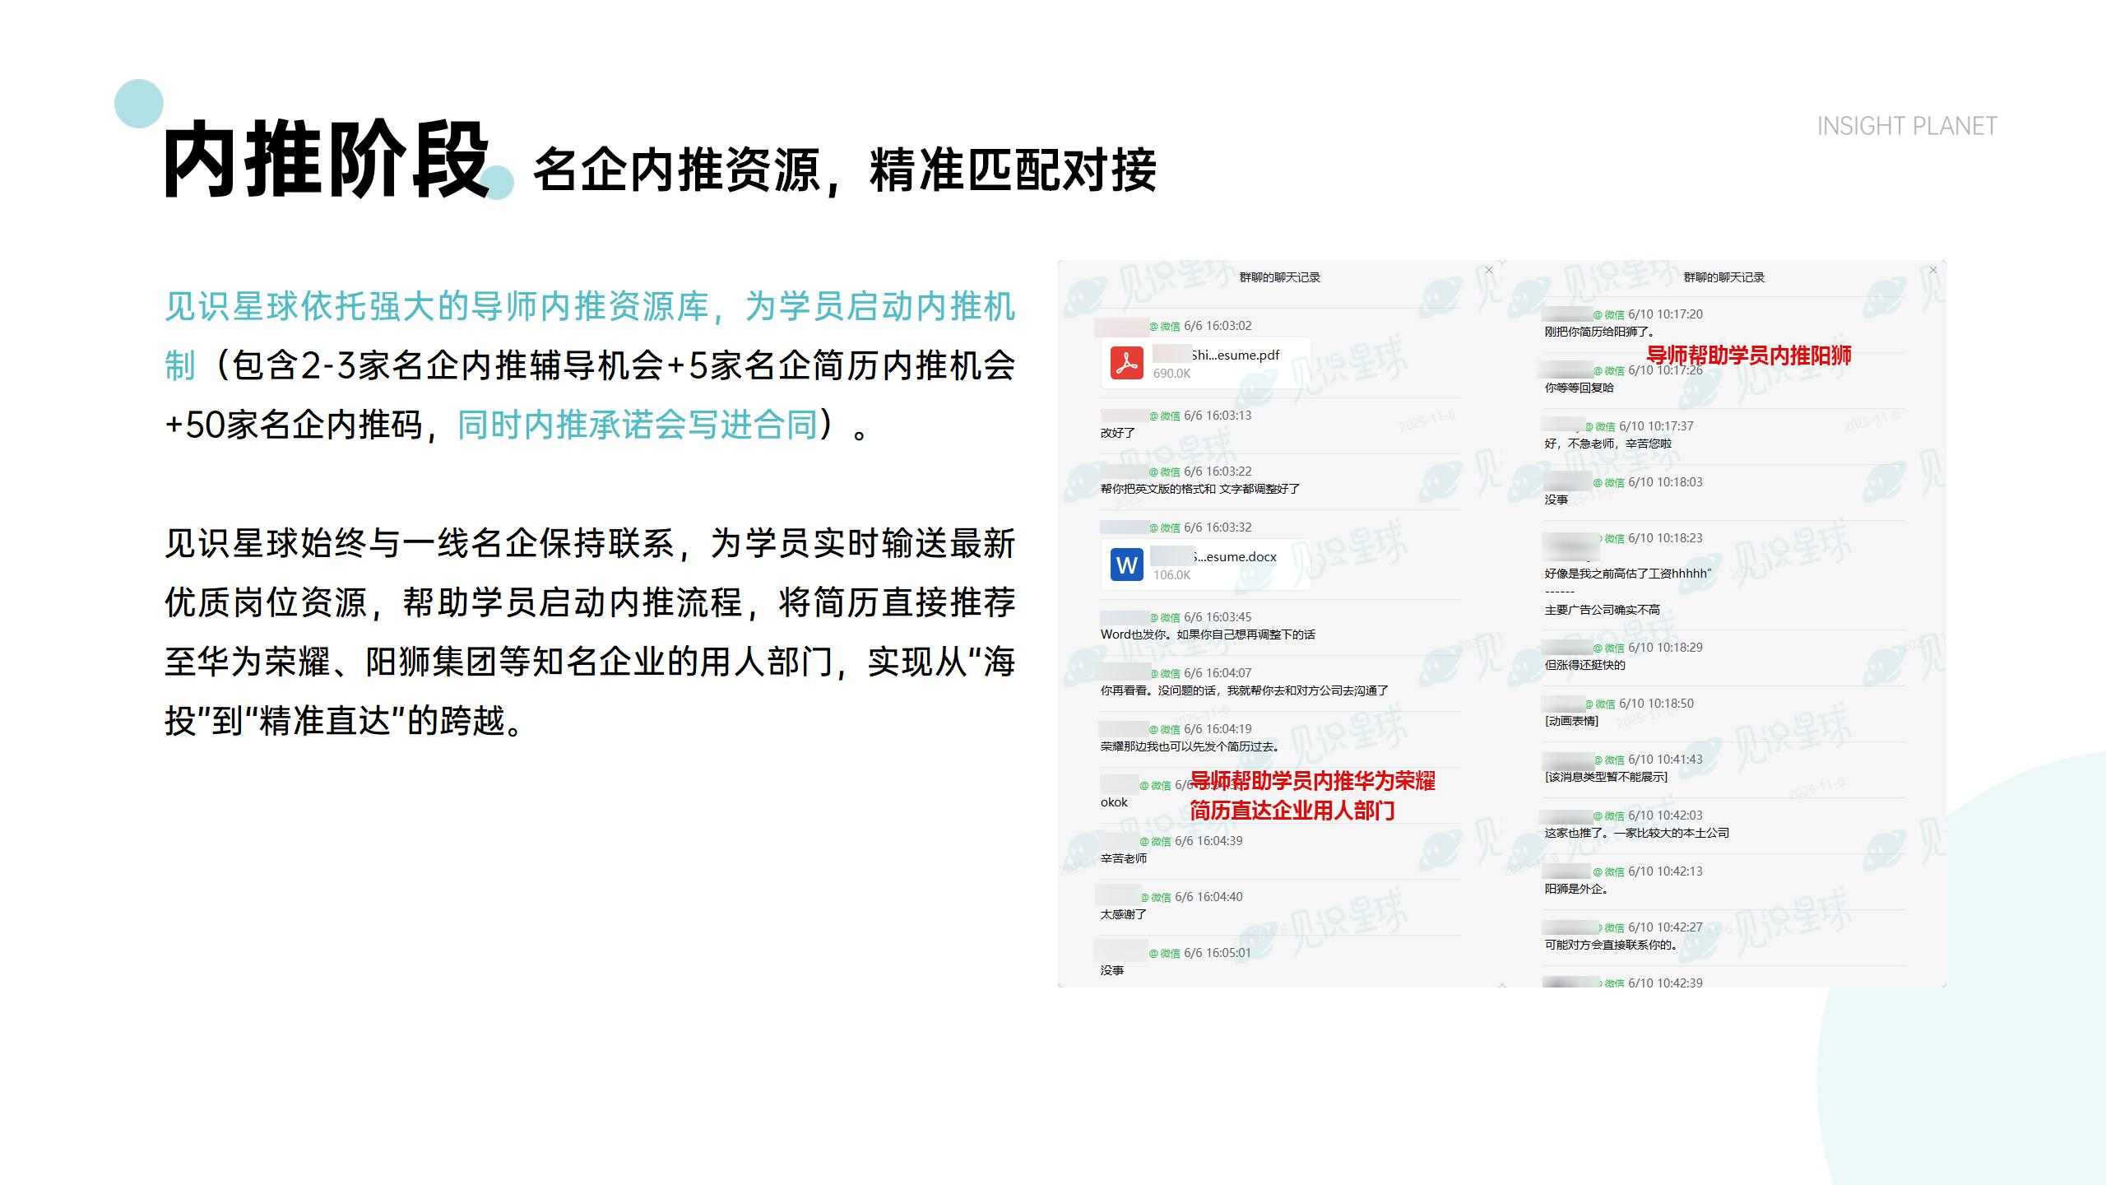Click red annotation 简历直达企业用人部门
2106x1185 pixels.
pos(1292,811)
